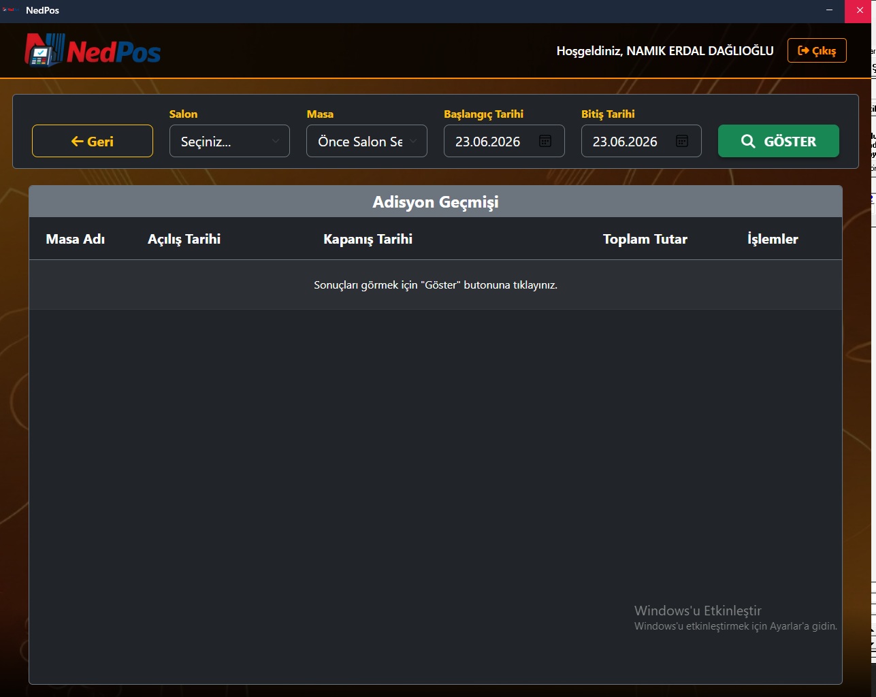Show results with the GÖSTER button

(x=779, y=141)
